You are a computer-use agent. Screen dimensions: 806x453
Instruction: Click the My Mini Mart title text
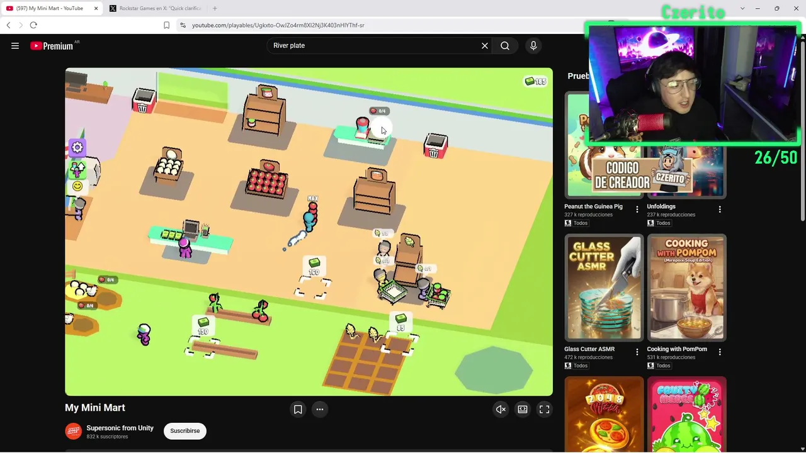(x=95, y=408)
